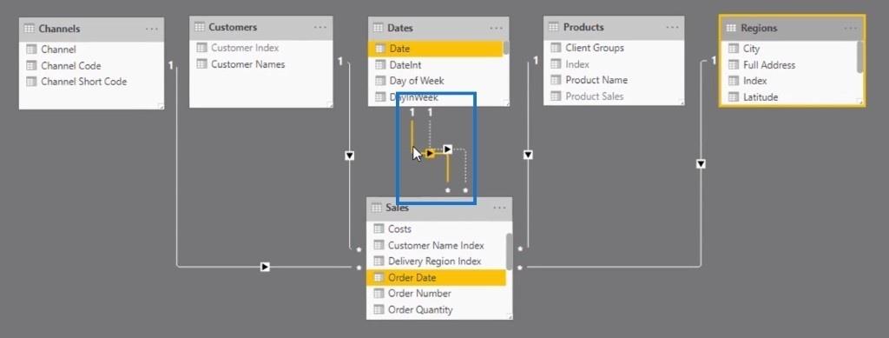The height and width of the screenshot is (338, 889).
Task: Select the Full Address field in Regions
Action: coord(769,65)
